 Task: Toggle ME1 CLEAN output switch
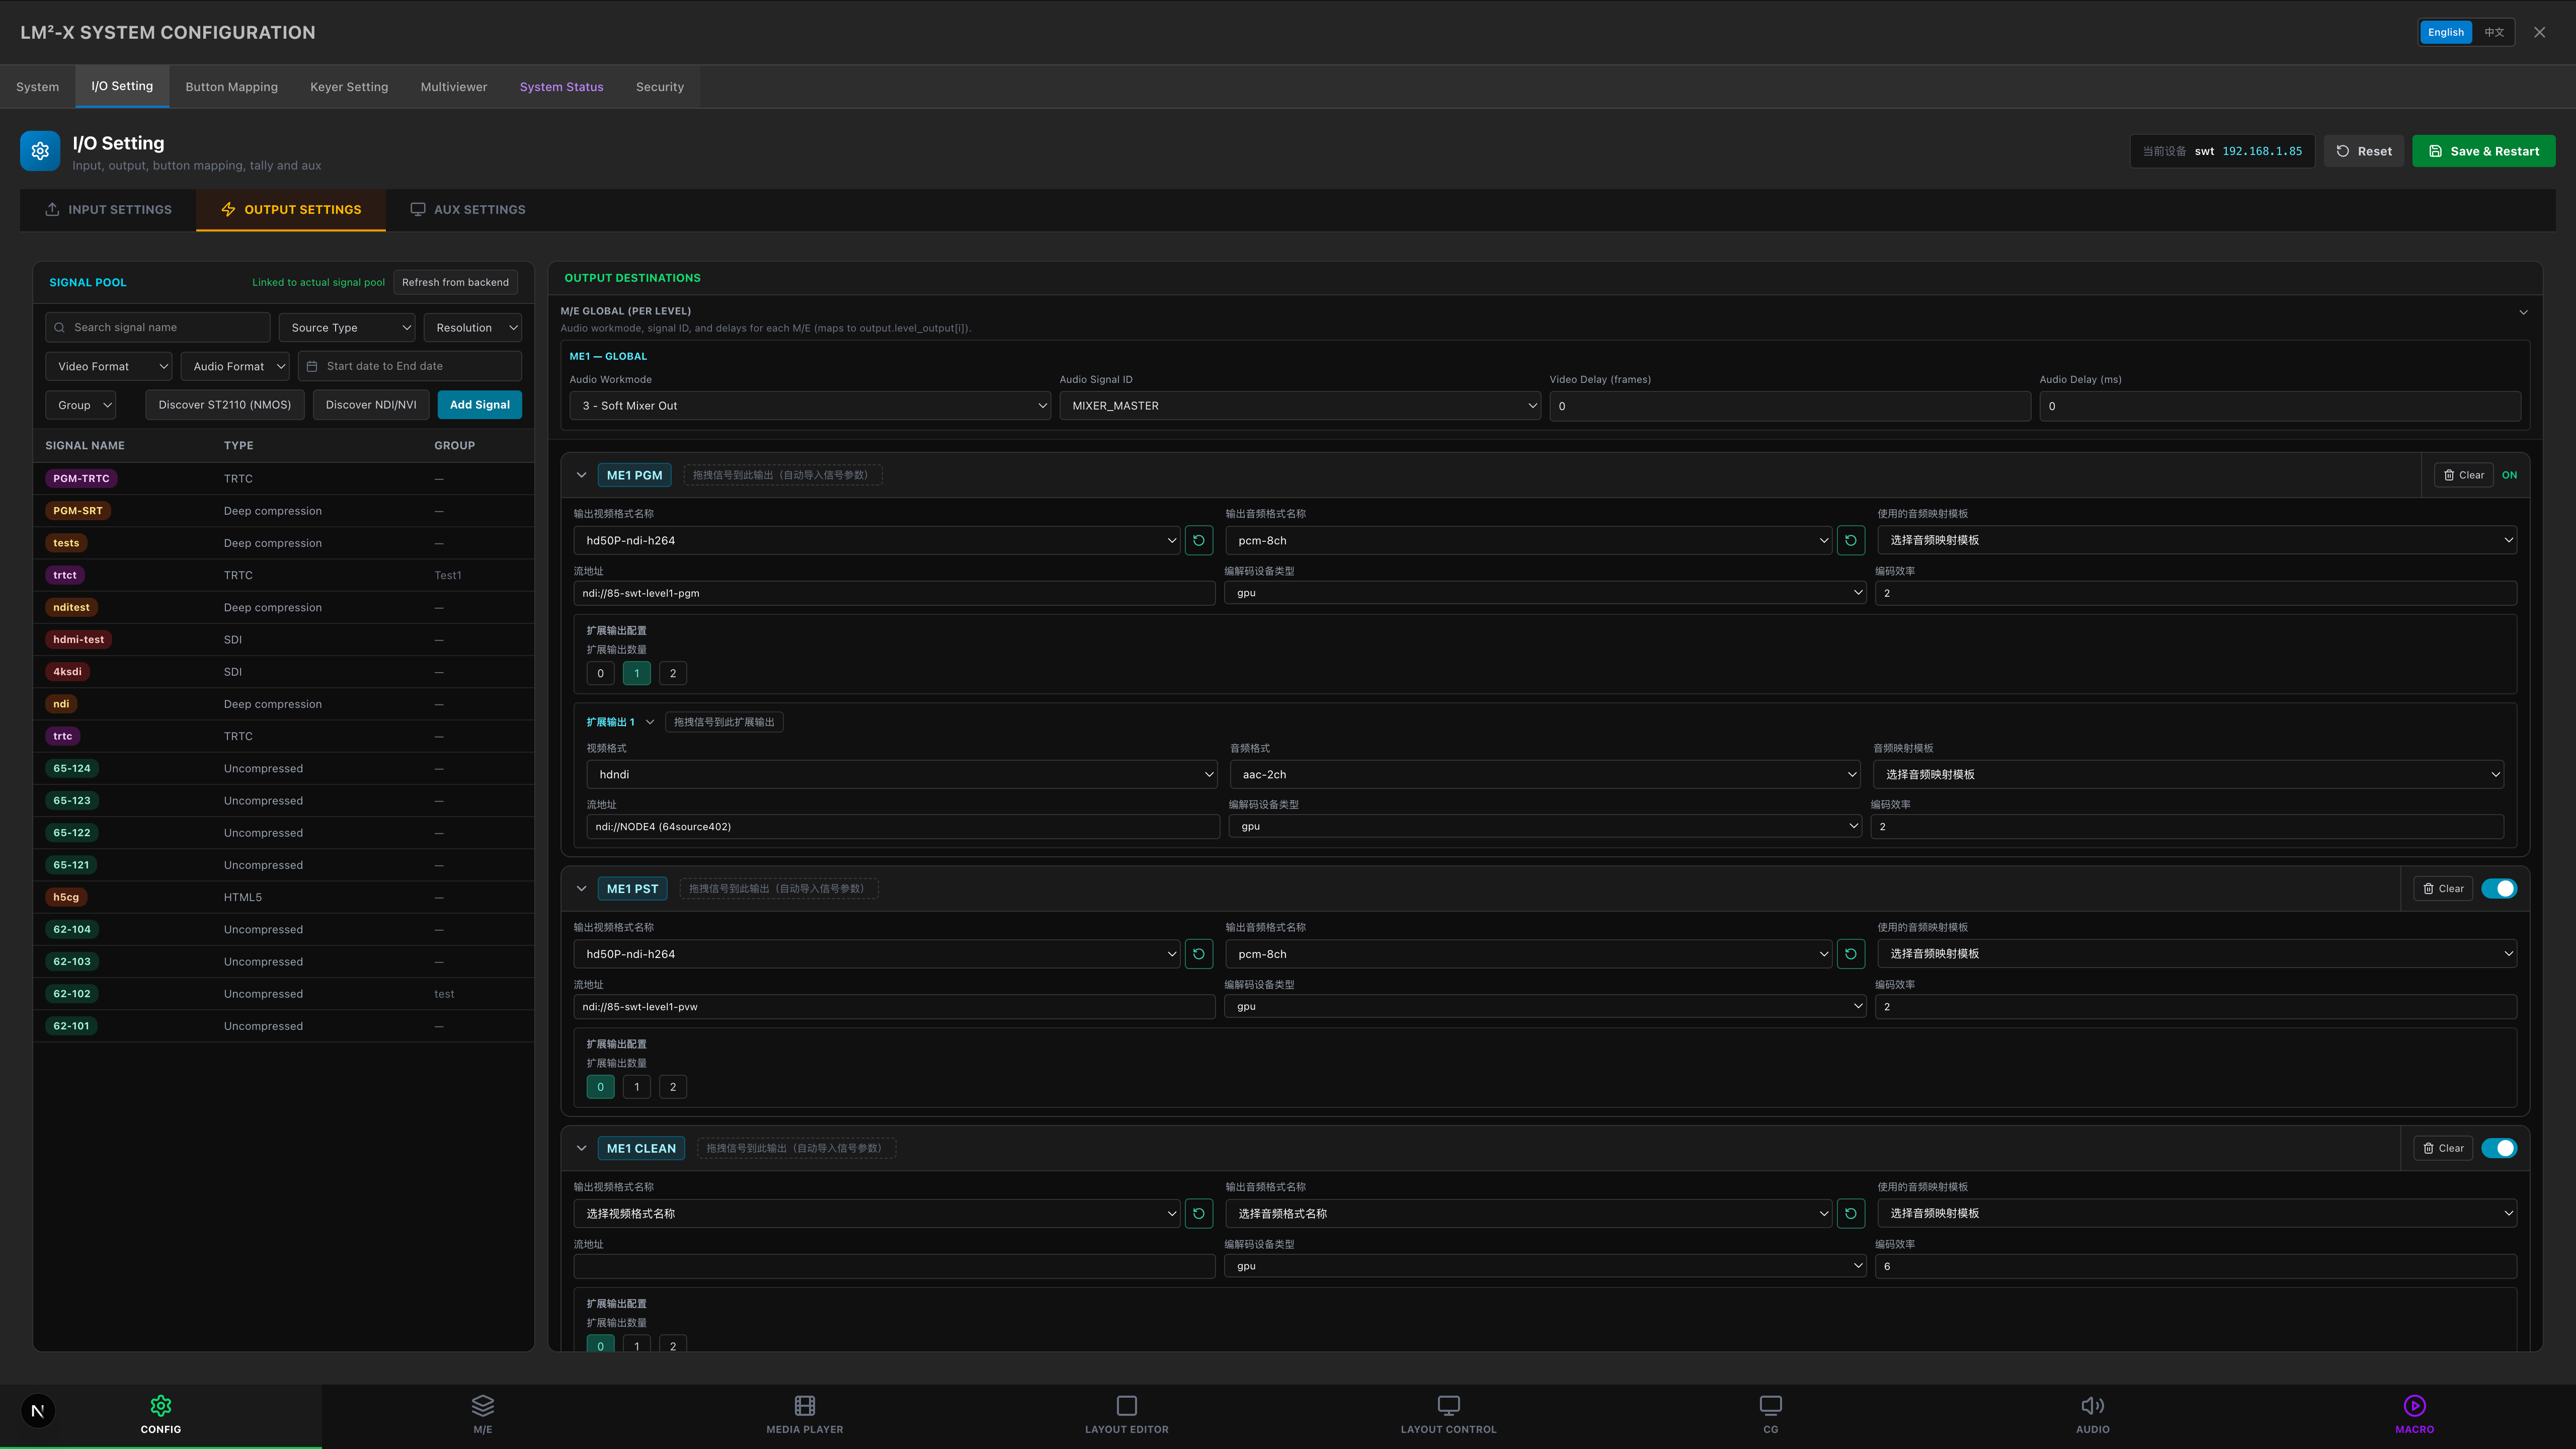[x=2498, y=1148]
